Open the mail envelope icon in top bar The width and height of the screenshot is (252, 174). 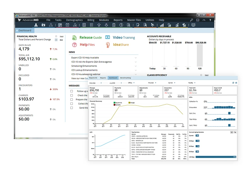tap(198, 20)
